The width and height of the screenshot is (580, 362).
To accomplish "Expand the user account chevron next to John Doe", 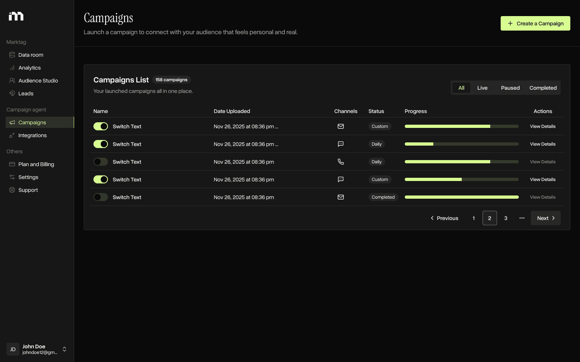I will tap(64, 350).
